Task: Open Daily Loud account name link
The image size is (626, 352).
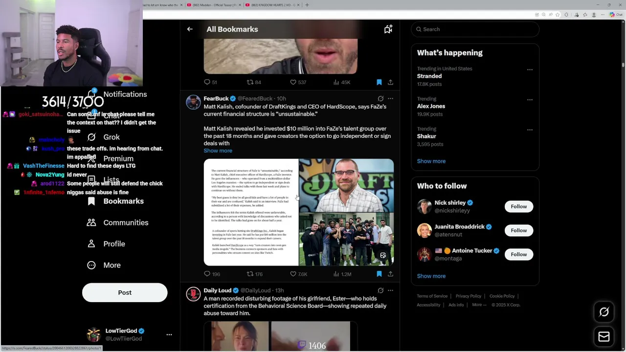Action: 217,290
